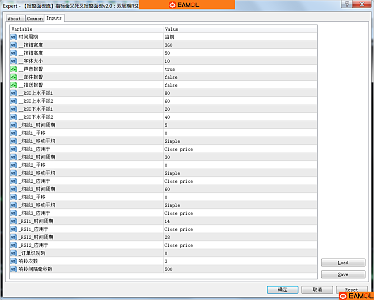The width and height of the screenshot is (374, 300).
Task: Click the icon next to _均线3_时间周期
Action: pos(13,189)
